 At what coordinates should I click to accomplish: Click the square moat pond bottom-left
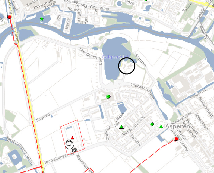(14, 157)
